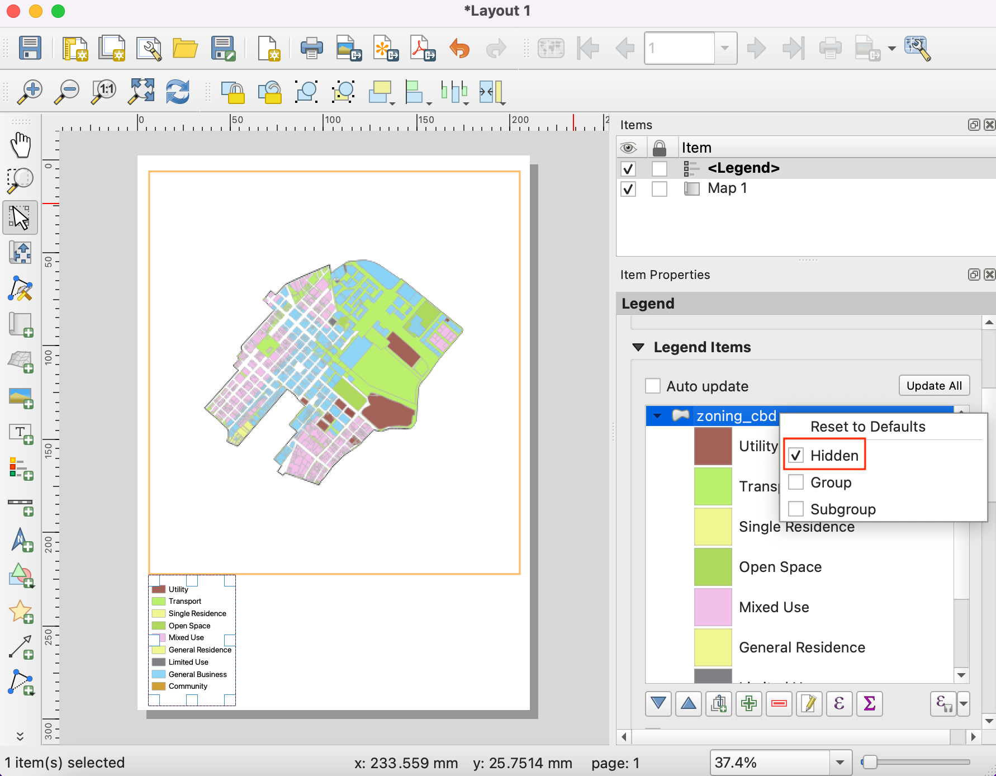Collapse the zoning_cbd layer tree node

(657, 416)
